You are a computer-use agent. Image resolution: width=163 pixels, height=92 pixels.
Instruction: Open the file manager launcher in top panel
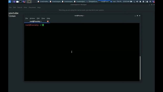click(x=18, y=2)
